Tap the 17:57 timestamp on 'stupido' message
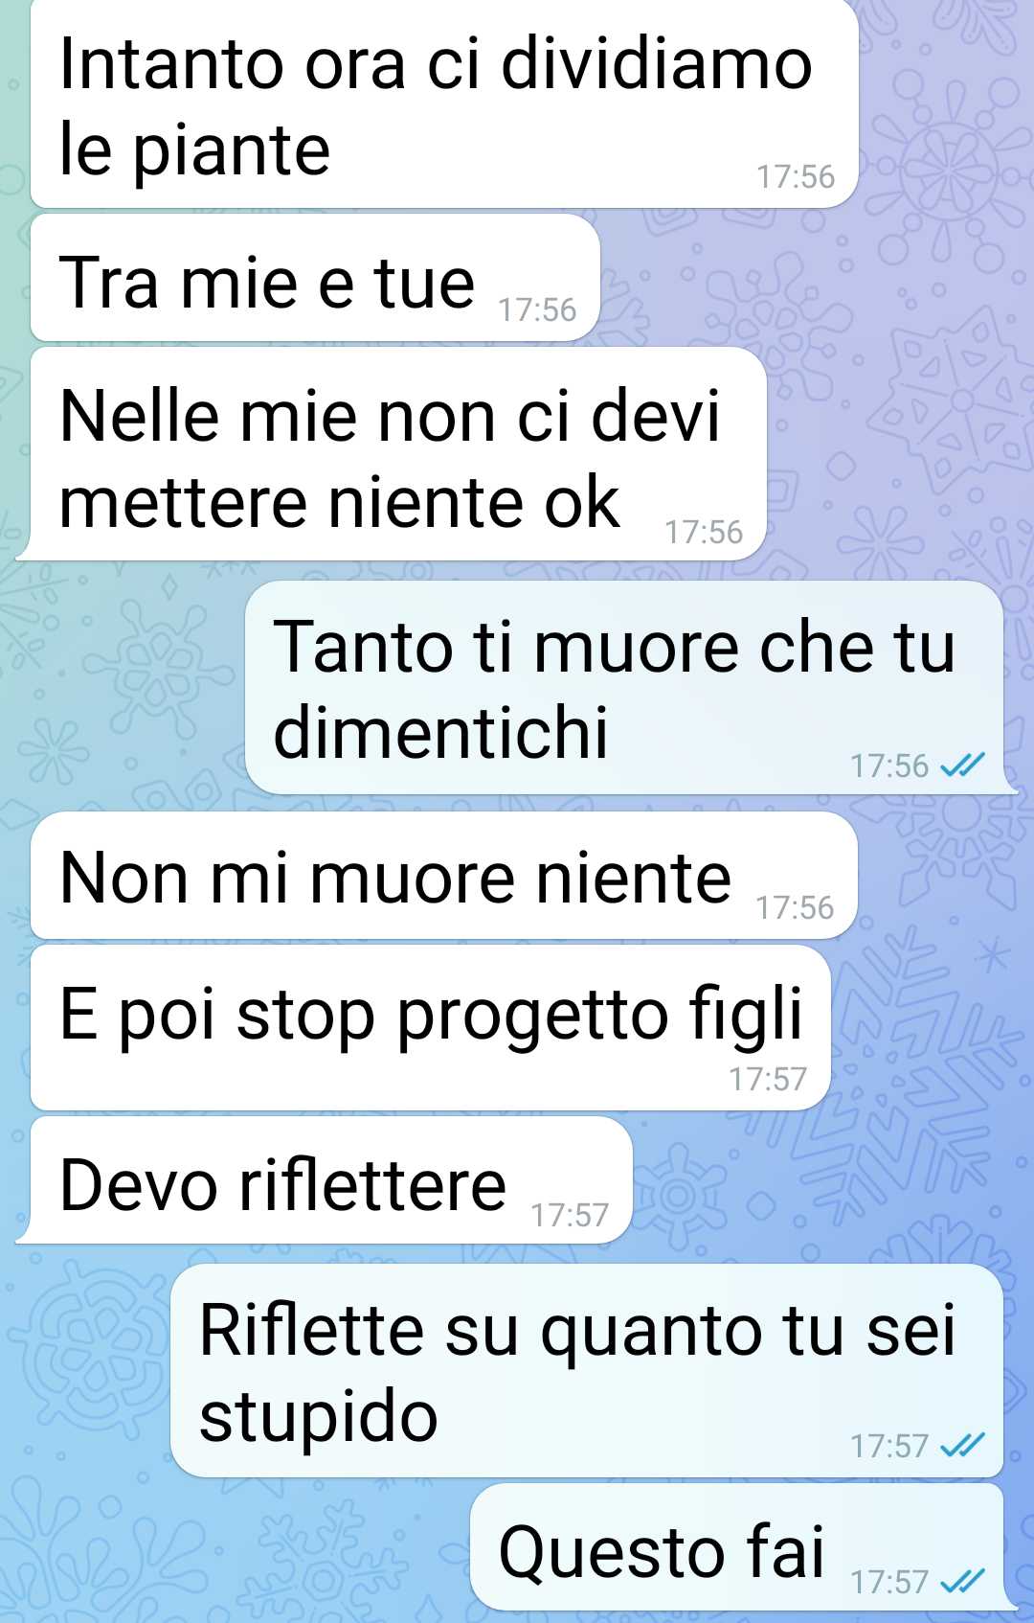Viewport: 1034px width, 1623px height. click(889, 1446)
